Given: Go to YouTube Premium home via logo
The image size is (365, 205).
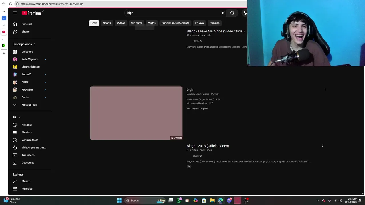Looking at the screenshot, I should tap(32, 13).
